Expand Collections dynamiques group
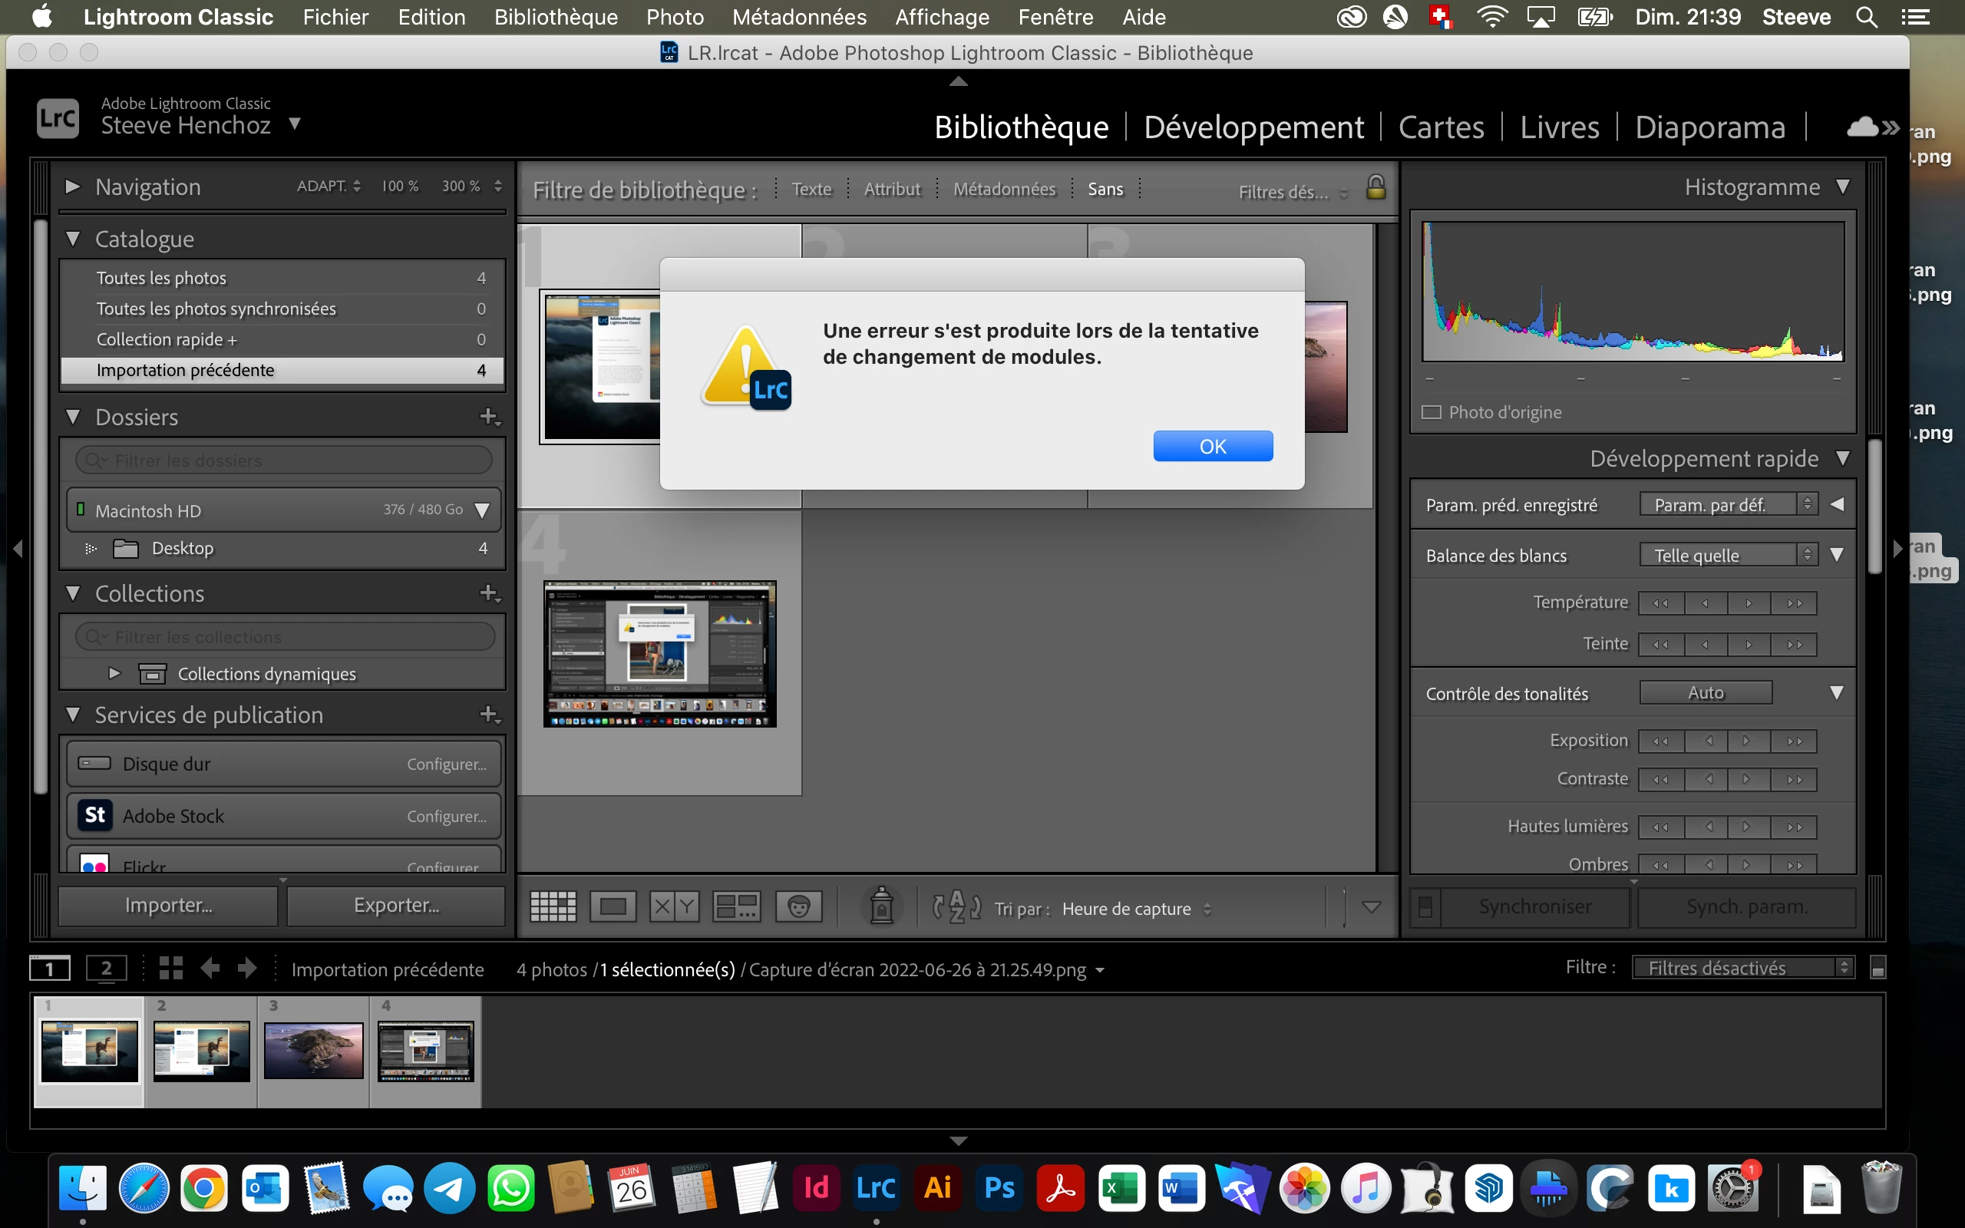The width and height of the screenshot is (1965, 1228). (x=114, y=673)
